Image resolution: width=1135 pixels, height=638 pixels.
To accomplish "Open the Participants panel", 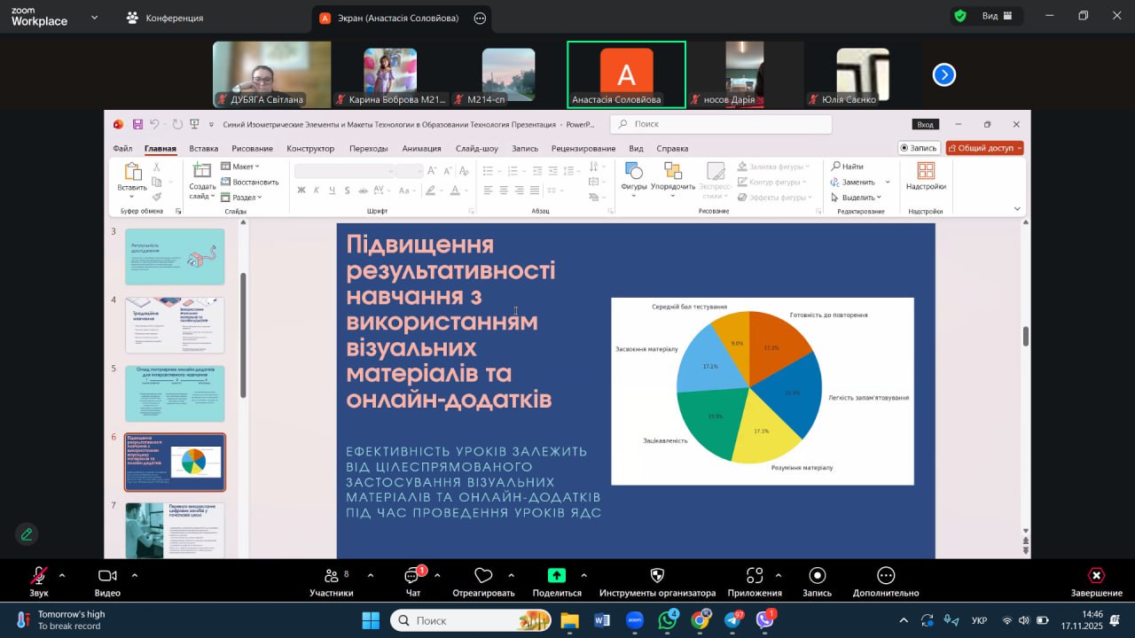I will tap(332, 577).
